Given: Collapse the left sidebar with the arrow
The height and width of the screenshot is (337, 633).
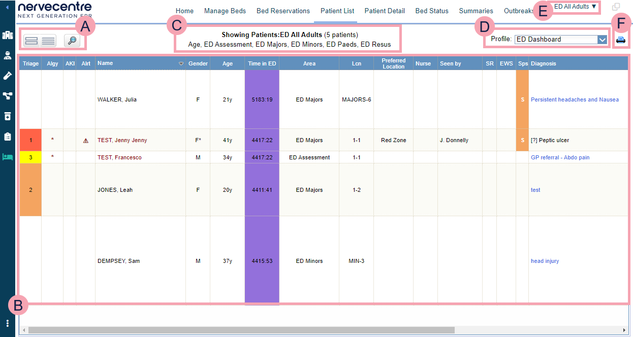Looking at the screenshot, I should (x=7, y=7).
